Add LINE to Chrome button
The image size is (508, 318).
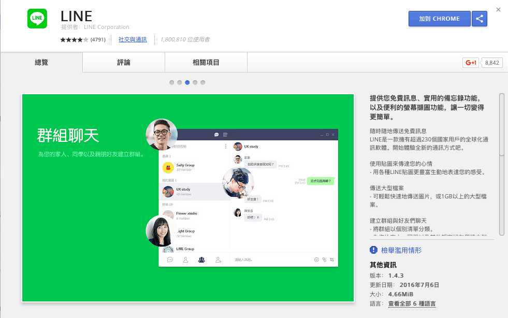pyautogui.click(x=439, y=19)
